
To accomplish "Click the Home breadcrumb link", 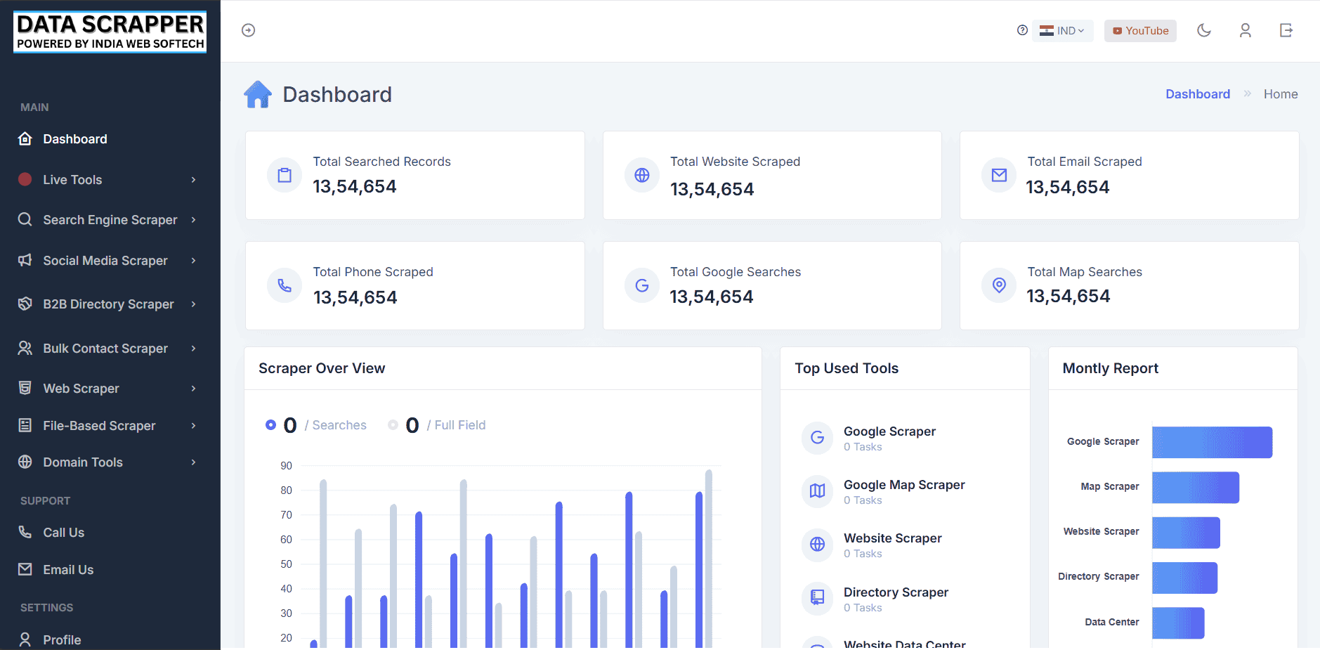I will coord(1281,93).
